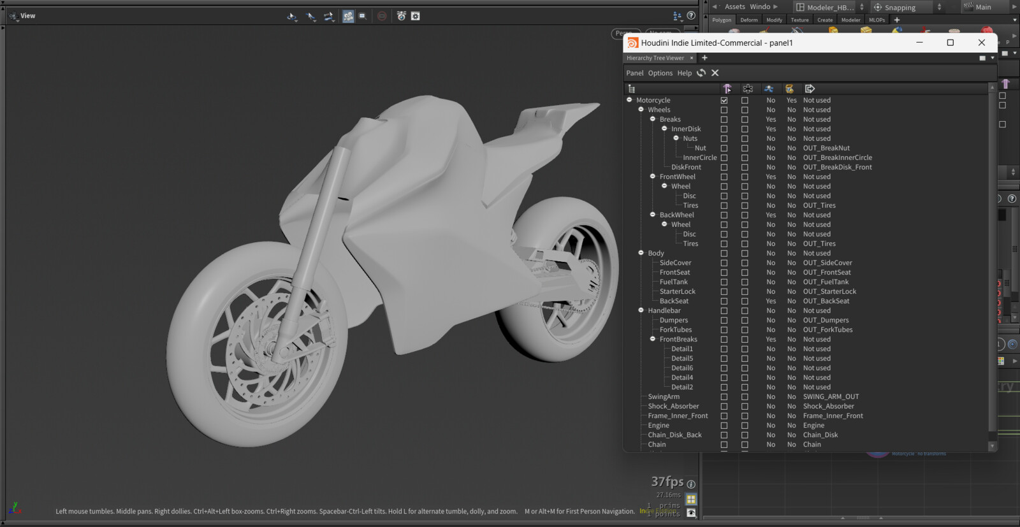The image size is (1020, 527).
Task: Check the first checkbox in FuelTank row
Action: pyautogui.click(x=724, y=282)
